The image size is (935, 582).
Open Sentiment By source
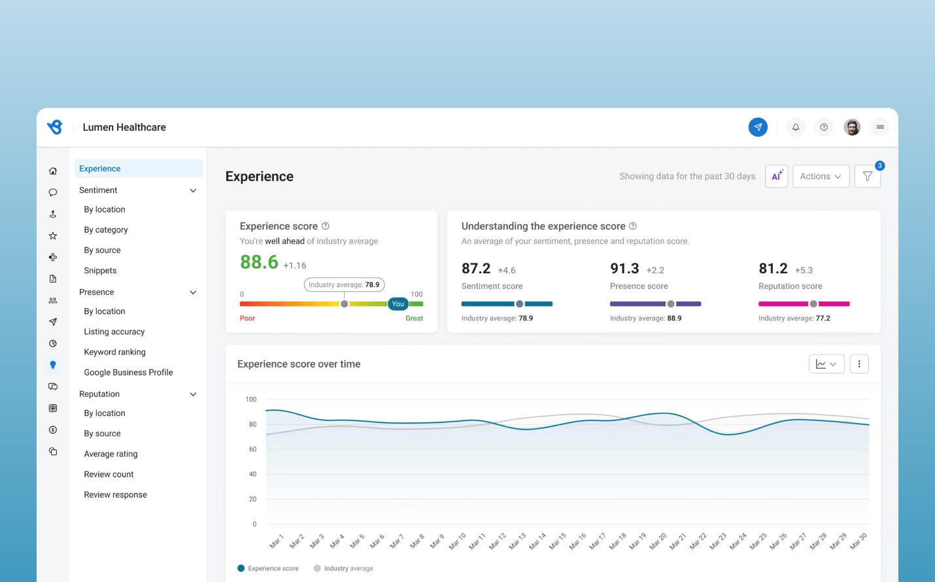point(102,250)
